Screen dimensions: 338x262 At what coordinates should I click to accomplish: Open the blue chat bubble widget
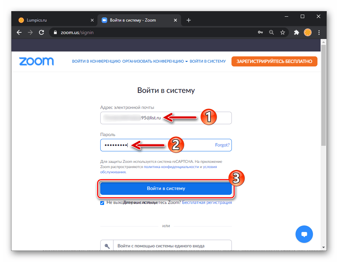click(304, 234)
